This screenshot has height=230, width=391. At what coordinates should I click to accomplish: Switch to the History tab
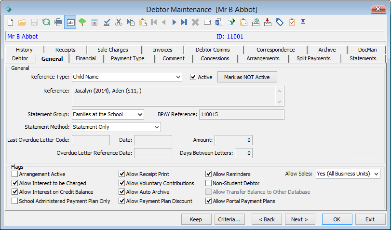(24, 50)
